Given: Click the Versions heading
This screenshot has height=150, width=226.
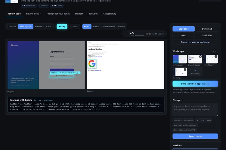Looking at the screenshot, I should click(177, 146).
